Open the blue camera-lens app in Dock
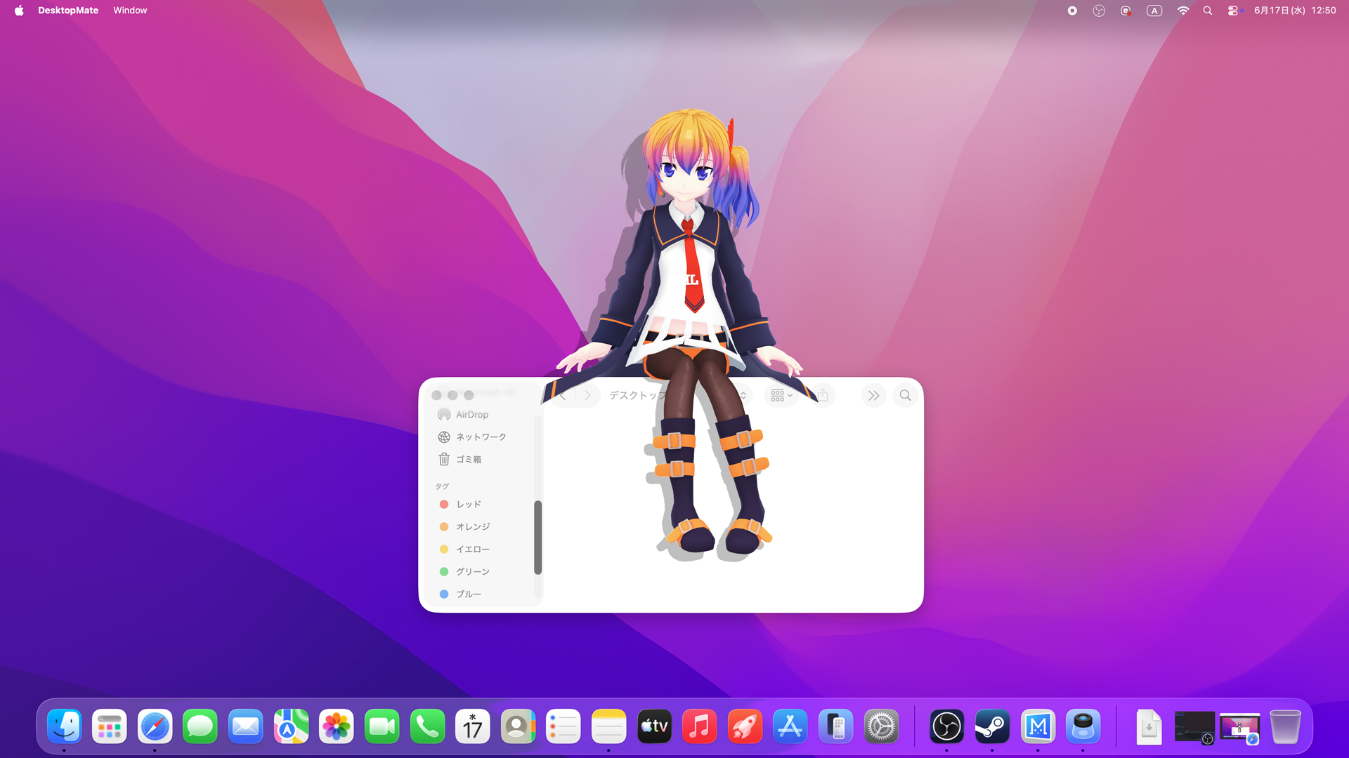This screenshot has height=758, width=1349. point(1083,726)
